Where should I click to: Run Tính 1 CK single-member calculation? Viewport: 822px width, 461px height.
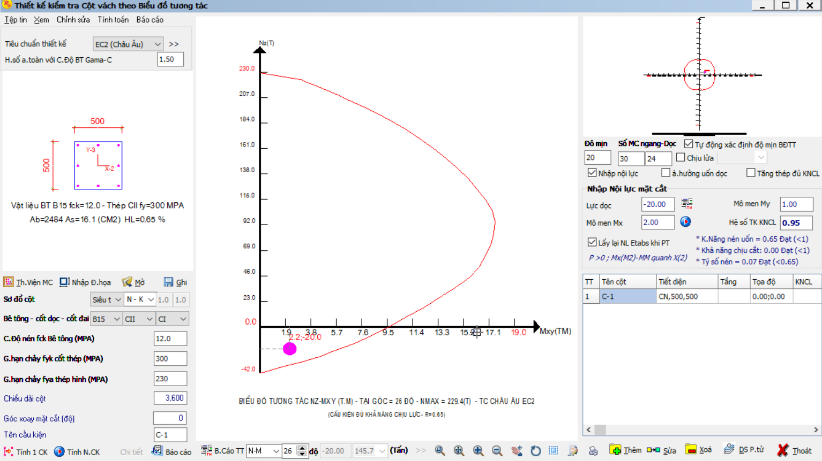(x=25, y=452)
